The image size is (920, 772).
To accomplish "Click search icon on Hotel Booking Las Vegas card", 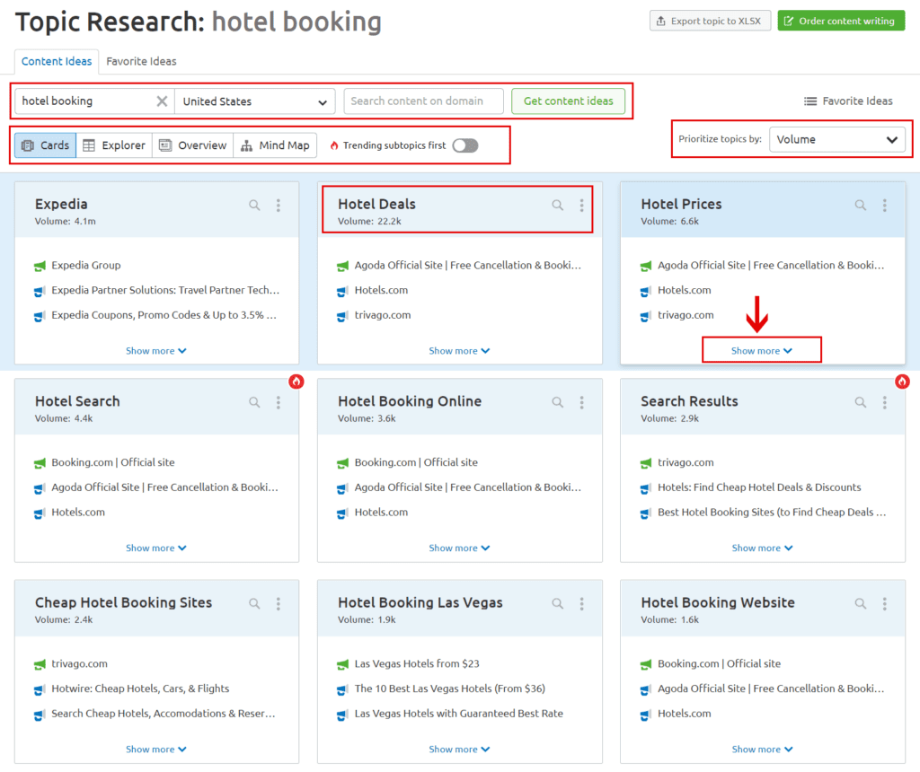I will pos(557,604).
